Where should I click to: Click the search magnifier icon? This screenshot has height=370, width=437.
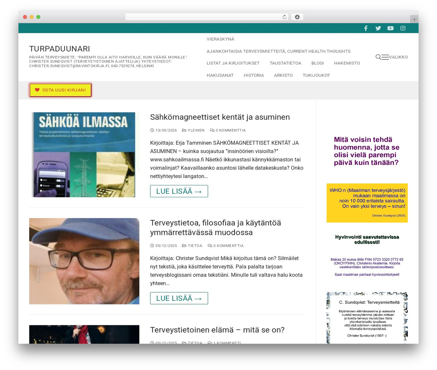pos(378,57)
